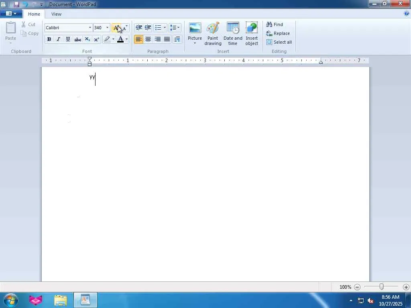Screen dimensions: 411x308
Task: Open bullet list style dropdown arrow
Action: [165, 28]
